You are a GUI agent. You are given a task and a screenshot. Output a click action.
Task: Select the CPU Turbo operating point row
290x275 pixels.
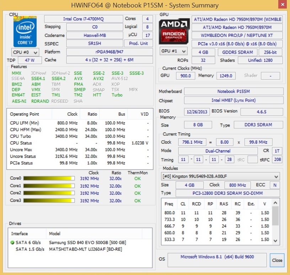click(80, 136)
